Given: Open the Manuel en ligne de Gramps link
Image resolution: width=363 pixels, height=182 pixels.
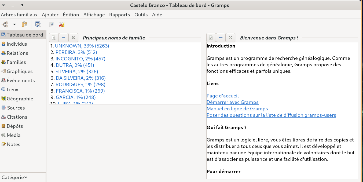Looking at the screenshot, I should (237, 109).
